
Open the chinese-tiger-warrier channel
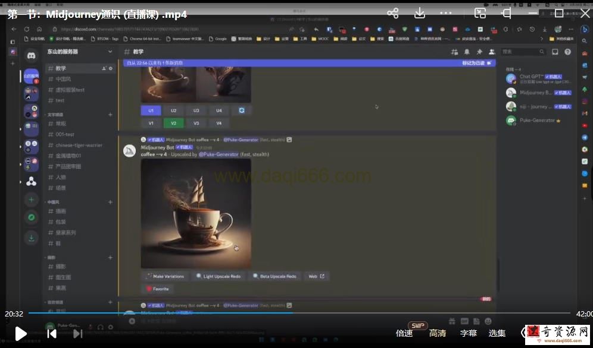click(x=80, y=145)
